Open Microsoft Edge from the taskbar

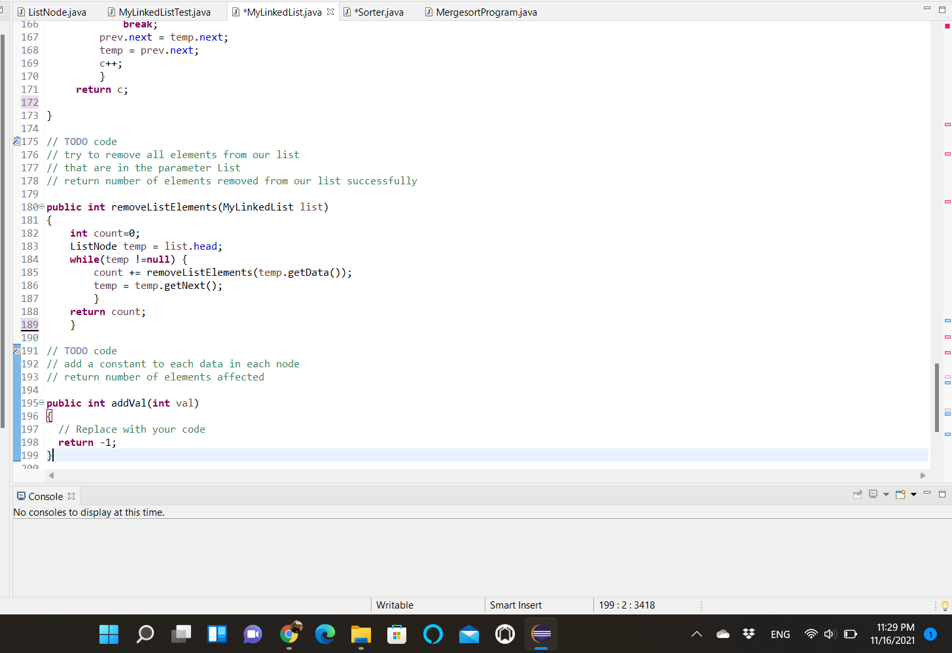click(325, 634)
